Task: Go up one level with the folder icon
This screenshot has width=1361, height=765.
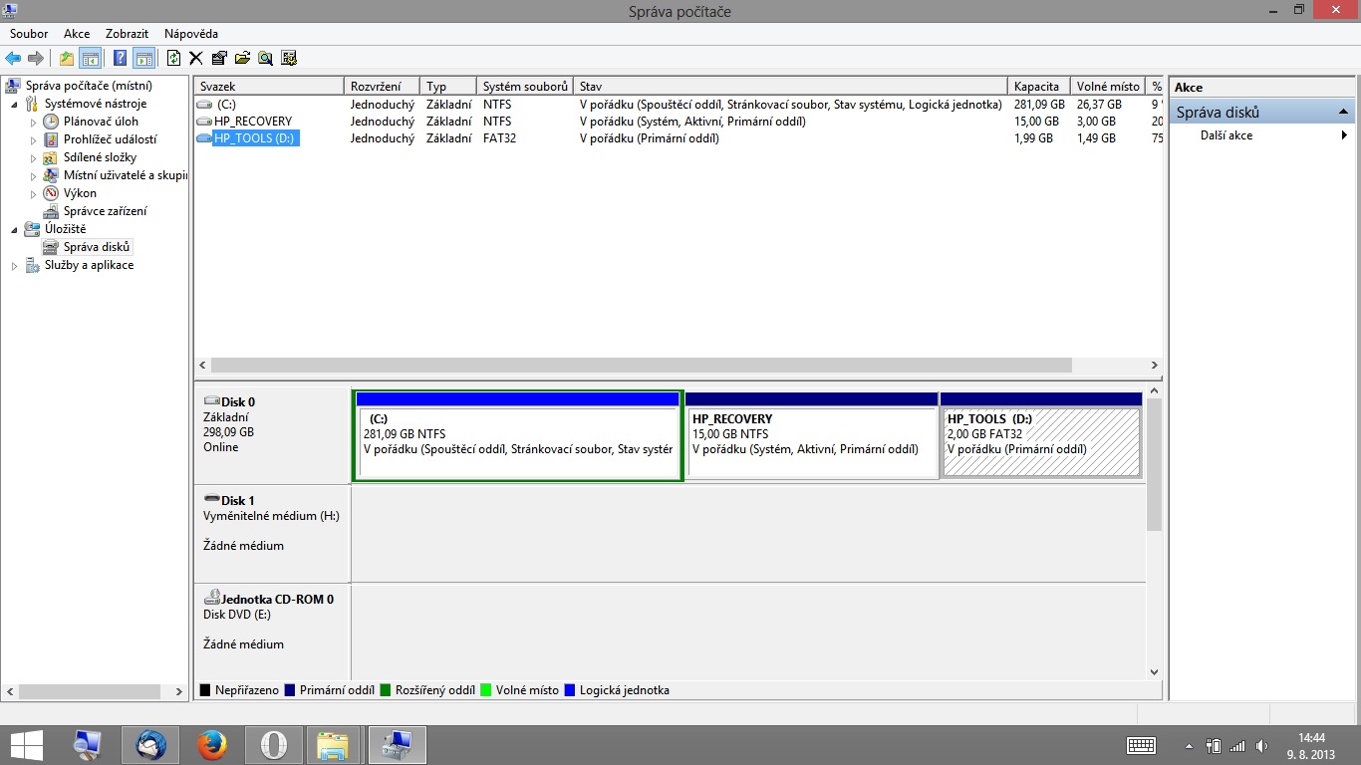Action: (x=67, y=58)
